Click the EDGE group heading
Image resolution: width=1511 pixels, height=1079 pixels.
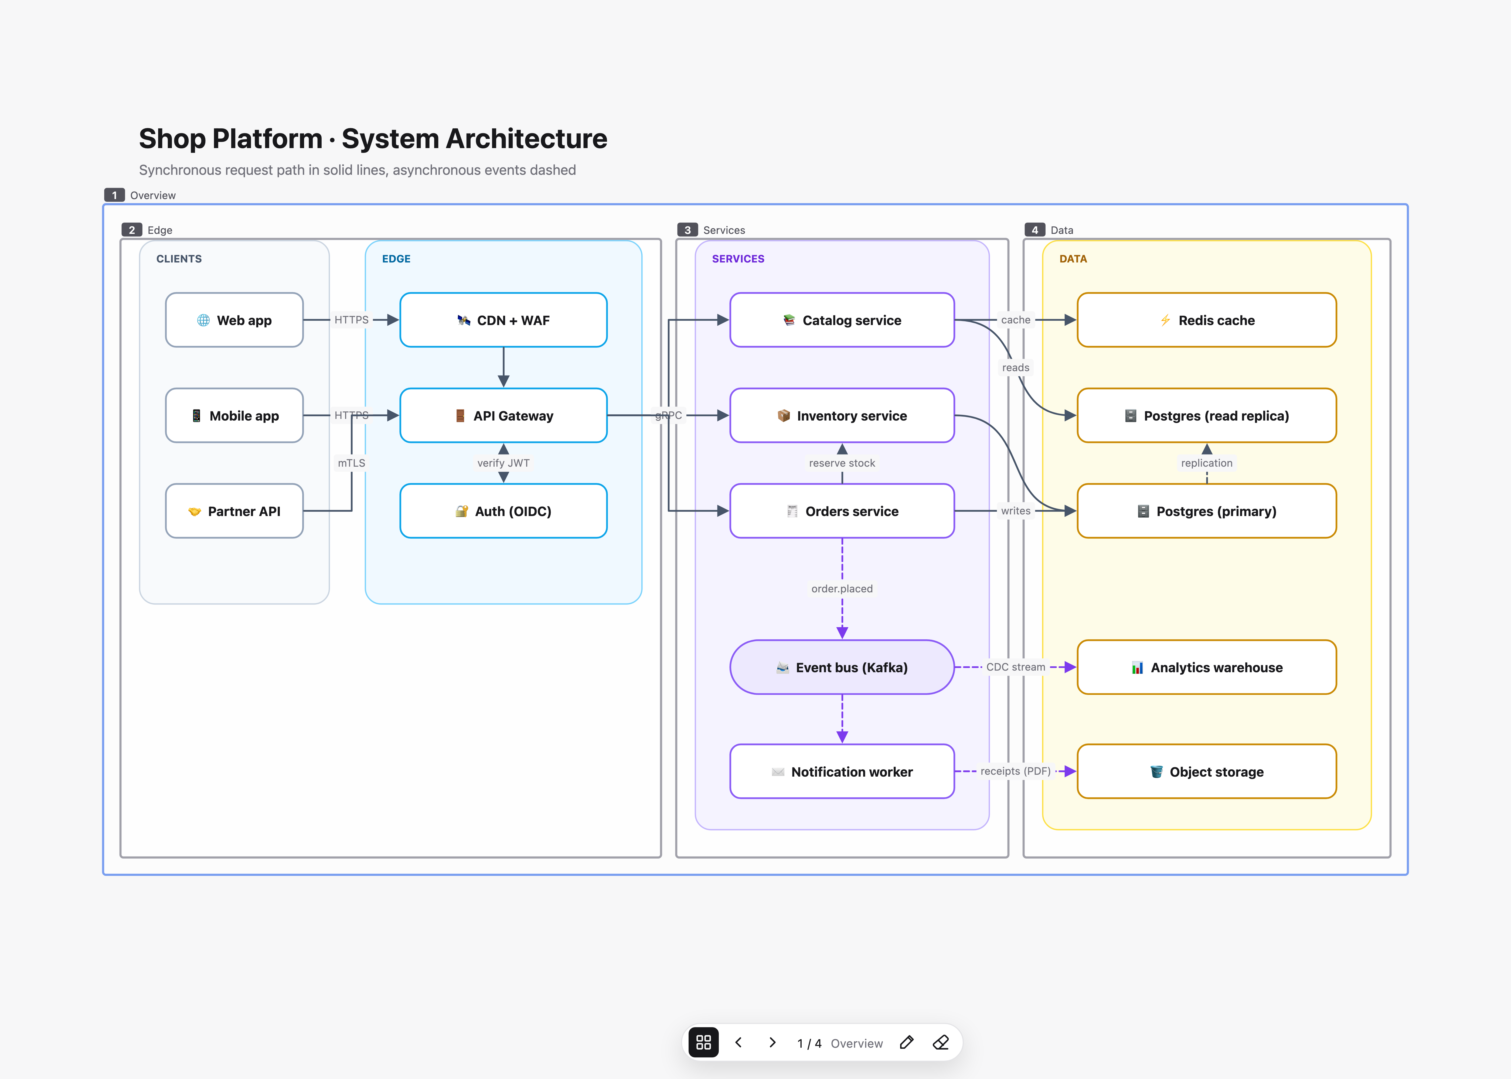coord(396,259)
